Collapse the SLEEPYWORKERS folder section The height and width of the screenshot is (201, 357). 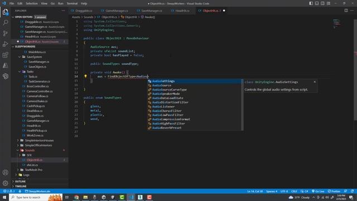13,46
